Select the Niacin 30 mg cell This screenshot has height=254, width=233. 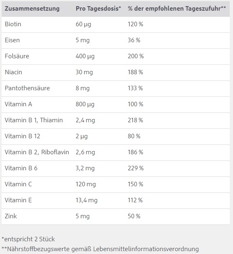point(84,72)
